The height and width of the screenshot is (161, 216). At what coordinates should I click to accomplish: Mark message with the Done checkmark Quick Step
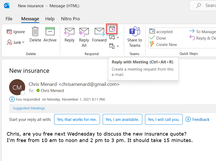153,38
